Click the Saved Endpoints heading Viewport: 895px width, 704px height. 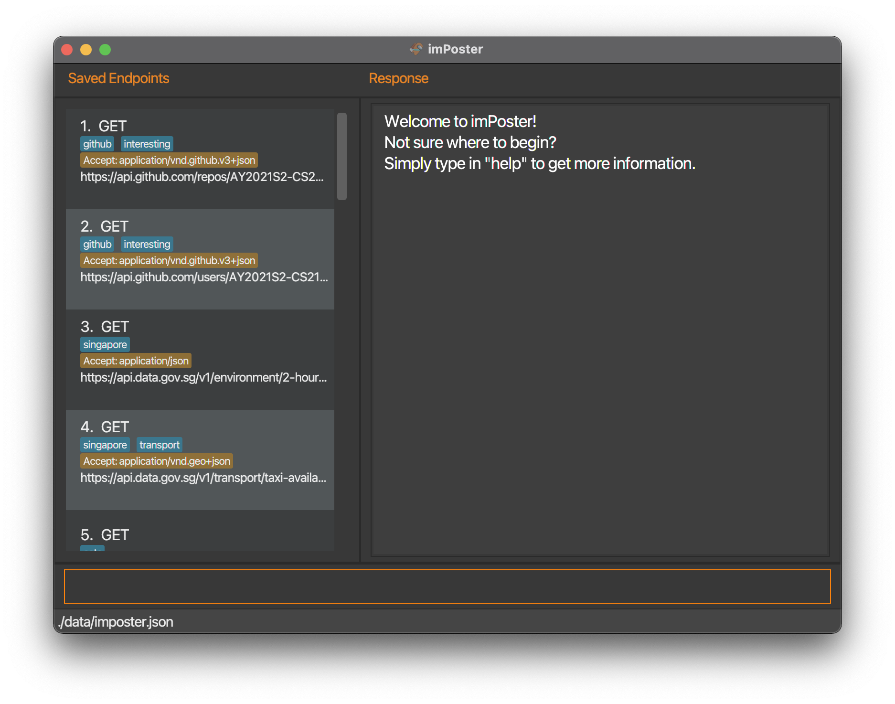118,78
